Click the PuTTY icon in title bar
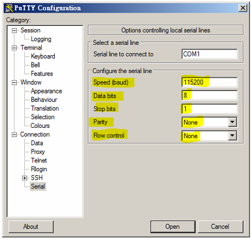The width and height of the screenshot is (251, 239). pyautogui.click(x=9, y=8)
